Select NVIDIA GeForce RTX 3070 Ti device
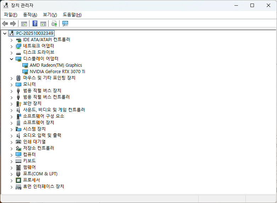The image size is (277, 203). (57, 71)
